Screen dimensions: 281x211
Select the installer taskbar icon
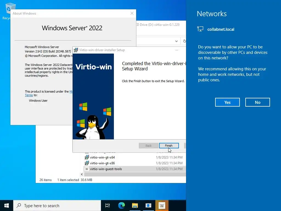pyautogui.click(x=162, y=206)
